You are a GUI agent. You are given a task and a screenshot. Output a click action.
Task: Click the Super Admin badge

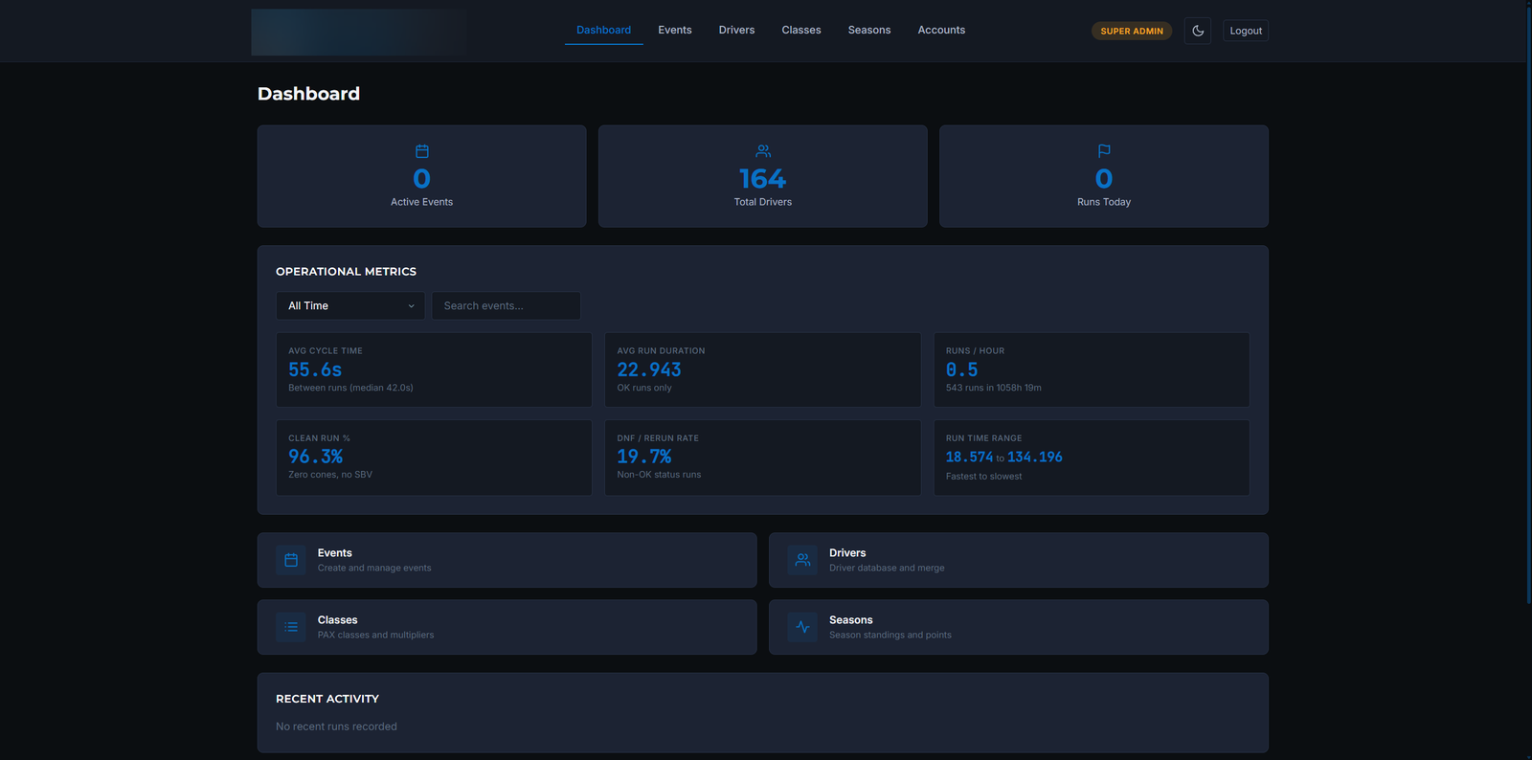(1132, 31)
